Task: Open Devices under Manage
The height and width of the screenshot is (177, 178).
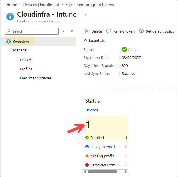Action: pos(26,60)
